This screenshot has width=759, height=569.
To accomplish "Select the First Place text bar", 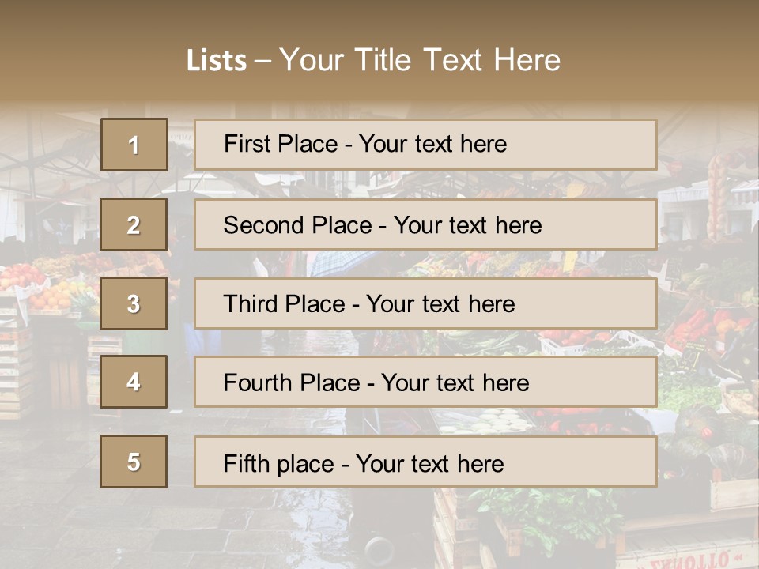I will (x=425, y=145).
